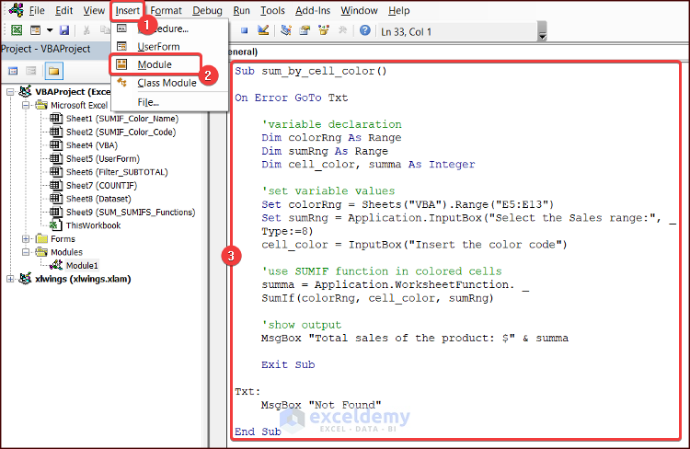
Task: Open the Format menu
Action: 166,10
